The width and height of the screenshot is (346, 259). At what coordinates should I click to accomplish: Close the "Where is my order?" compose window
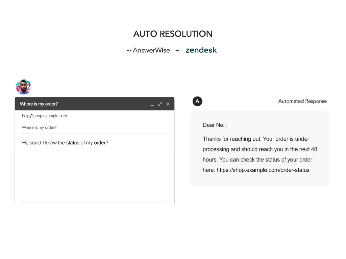168,104
